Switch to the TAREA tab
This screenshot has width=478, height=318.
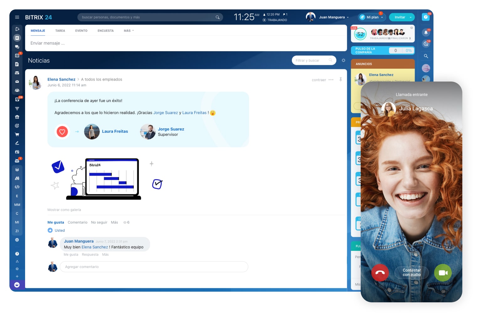60,31
